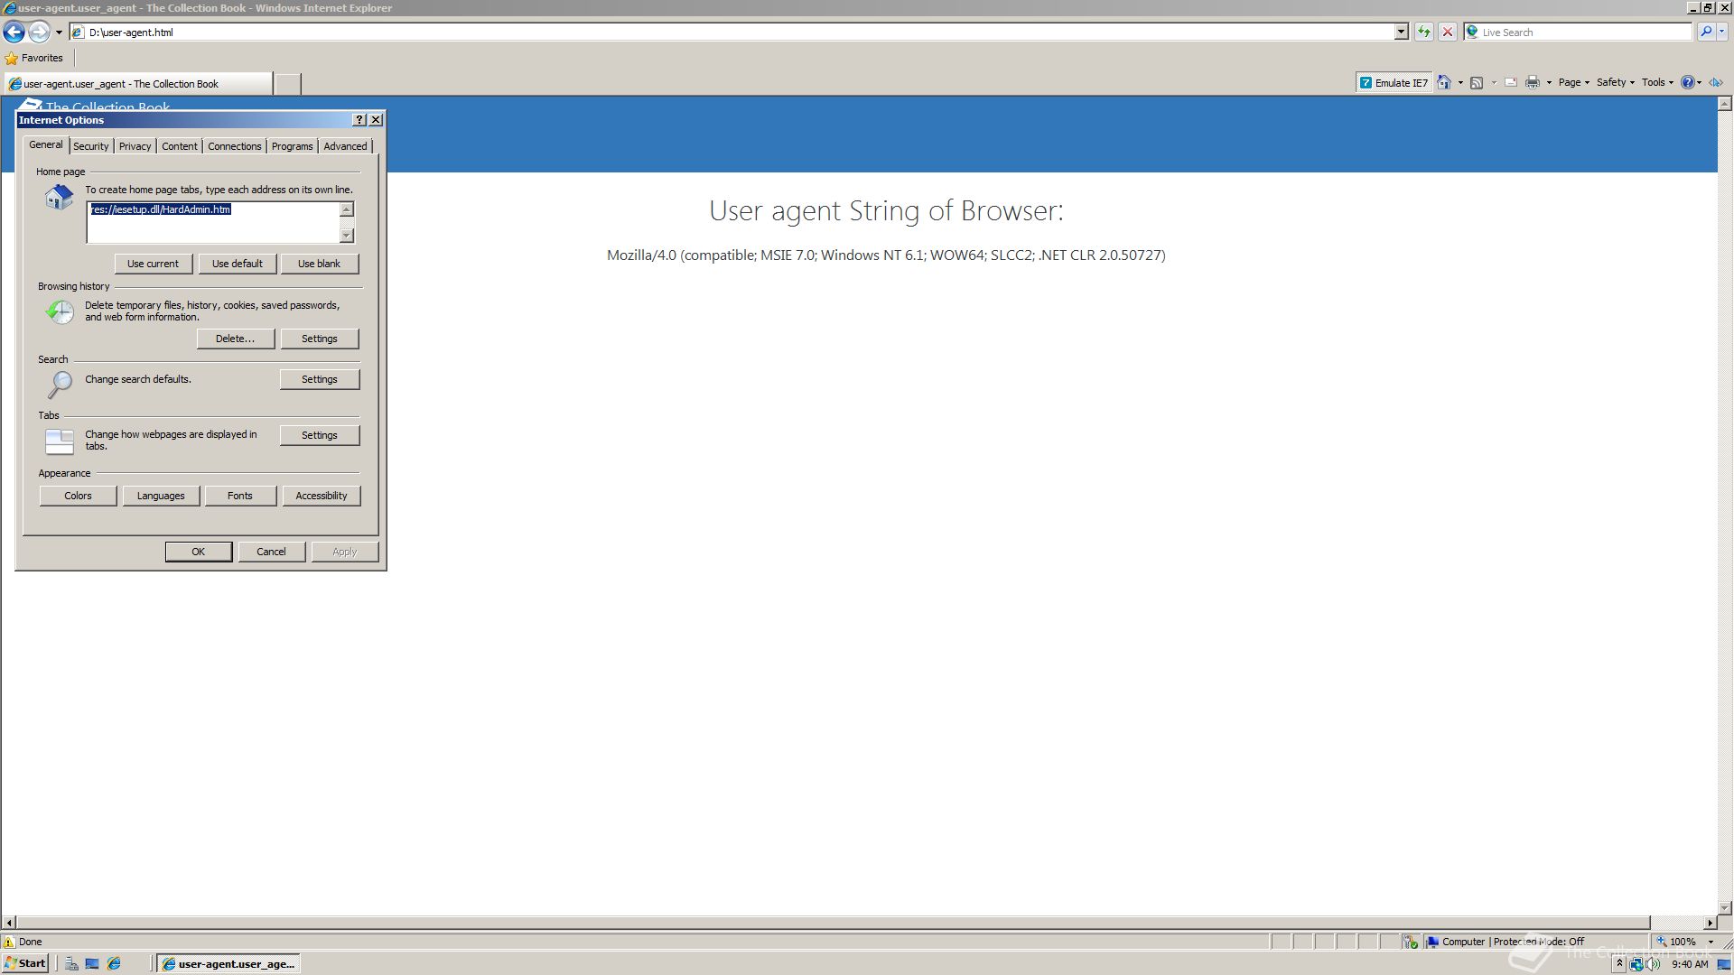This screenshot has height=975, width=1734.
Task: Click the dialog's question mark help button
Action: point(359,120)
